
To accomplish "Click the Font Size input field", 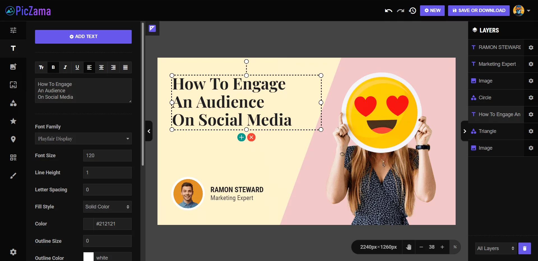I will [107, 156].
